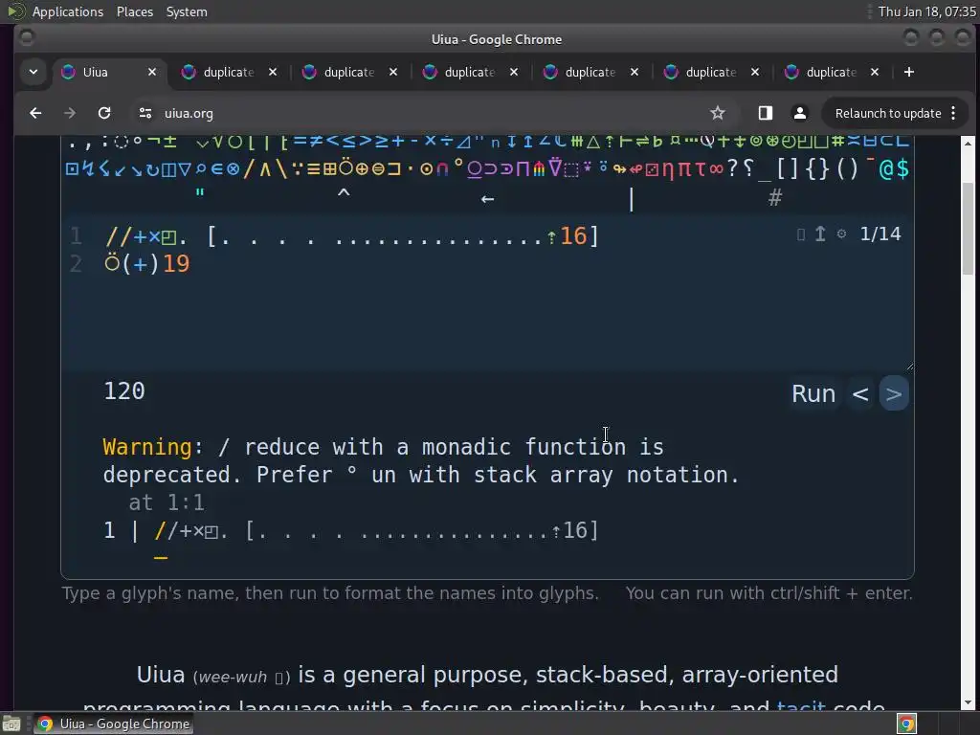The height and width of the screenshot is (735, 980).
Task: Insert the # comment glyph
Action: [775, 198]
